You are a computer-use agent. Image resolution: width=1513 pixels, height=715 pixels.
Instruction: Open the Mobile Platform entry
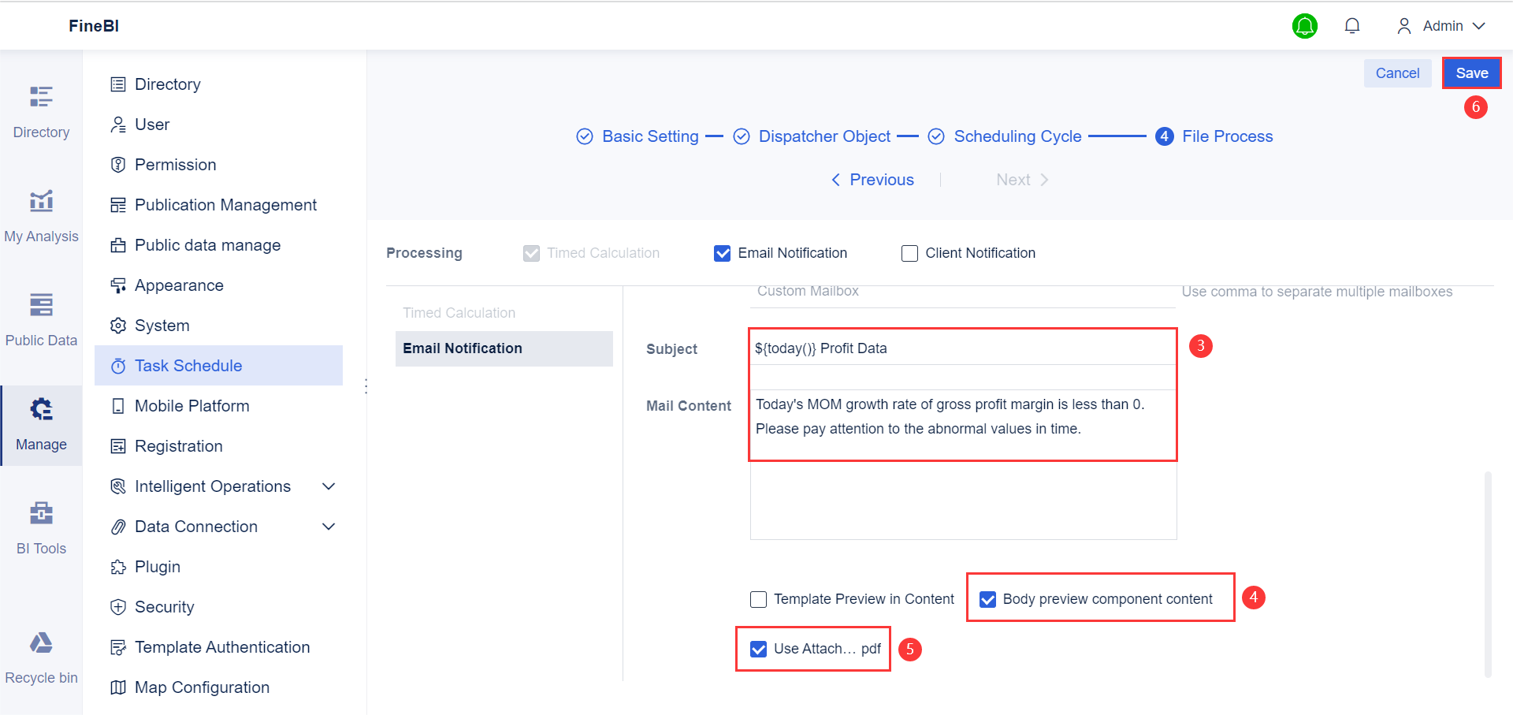(219, 406)
